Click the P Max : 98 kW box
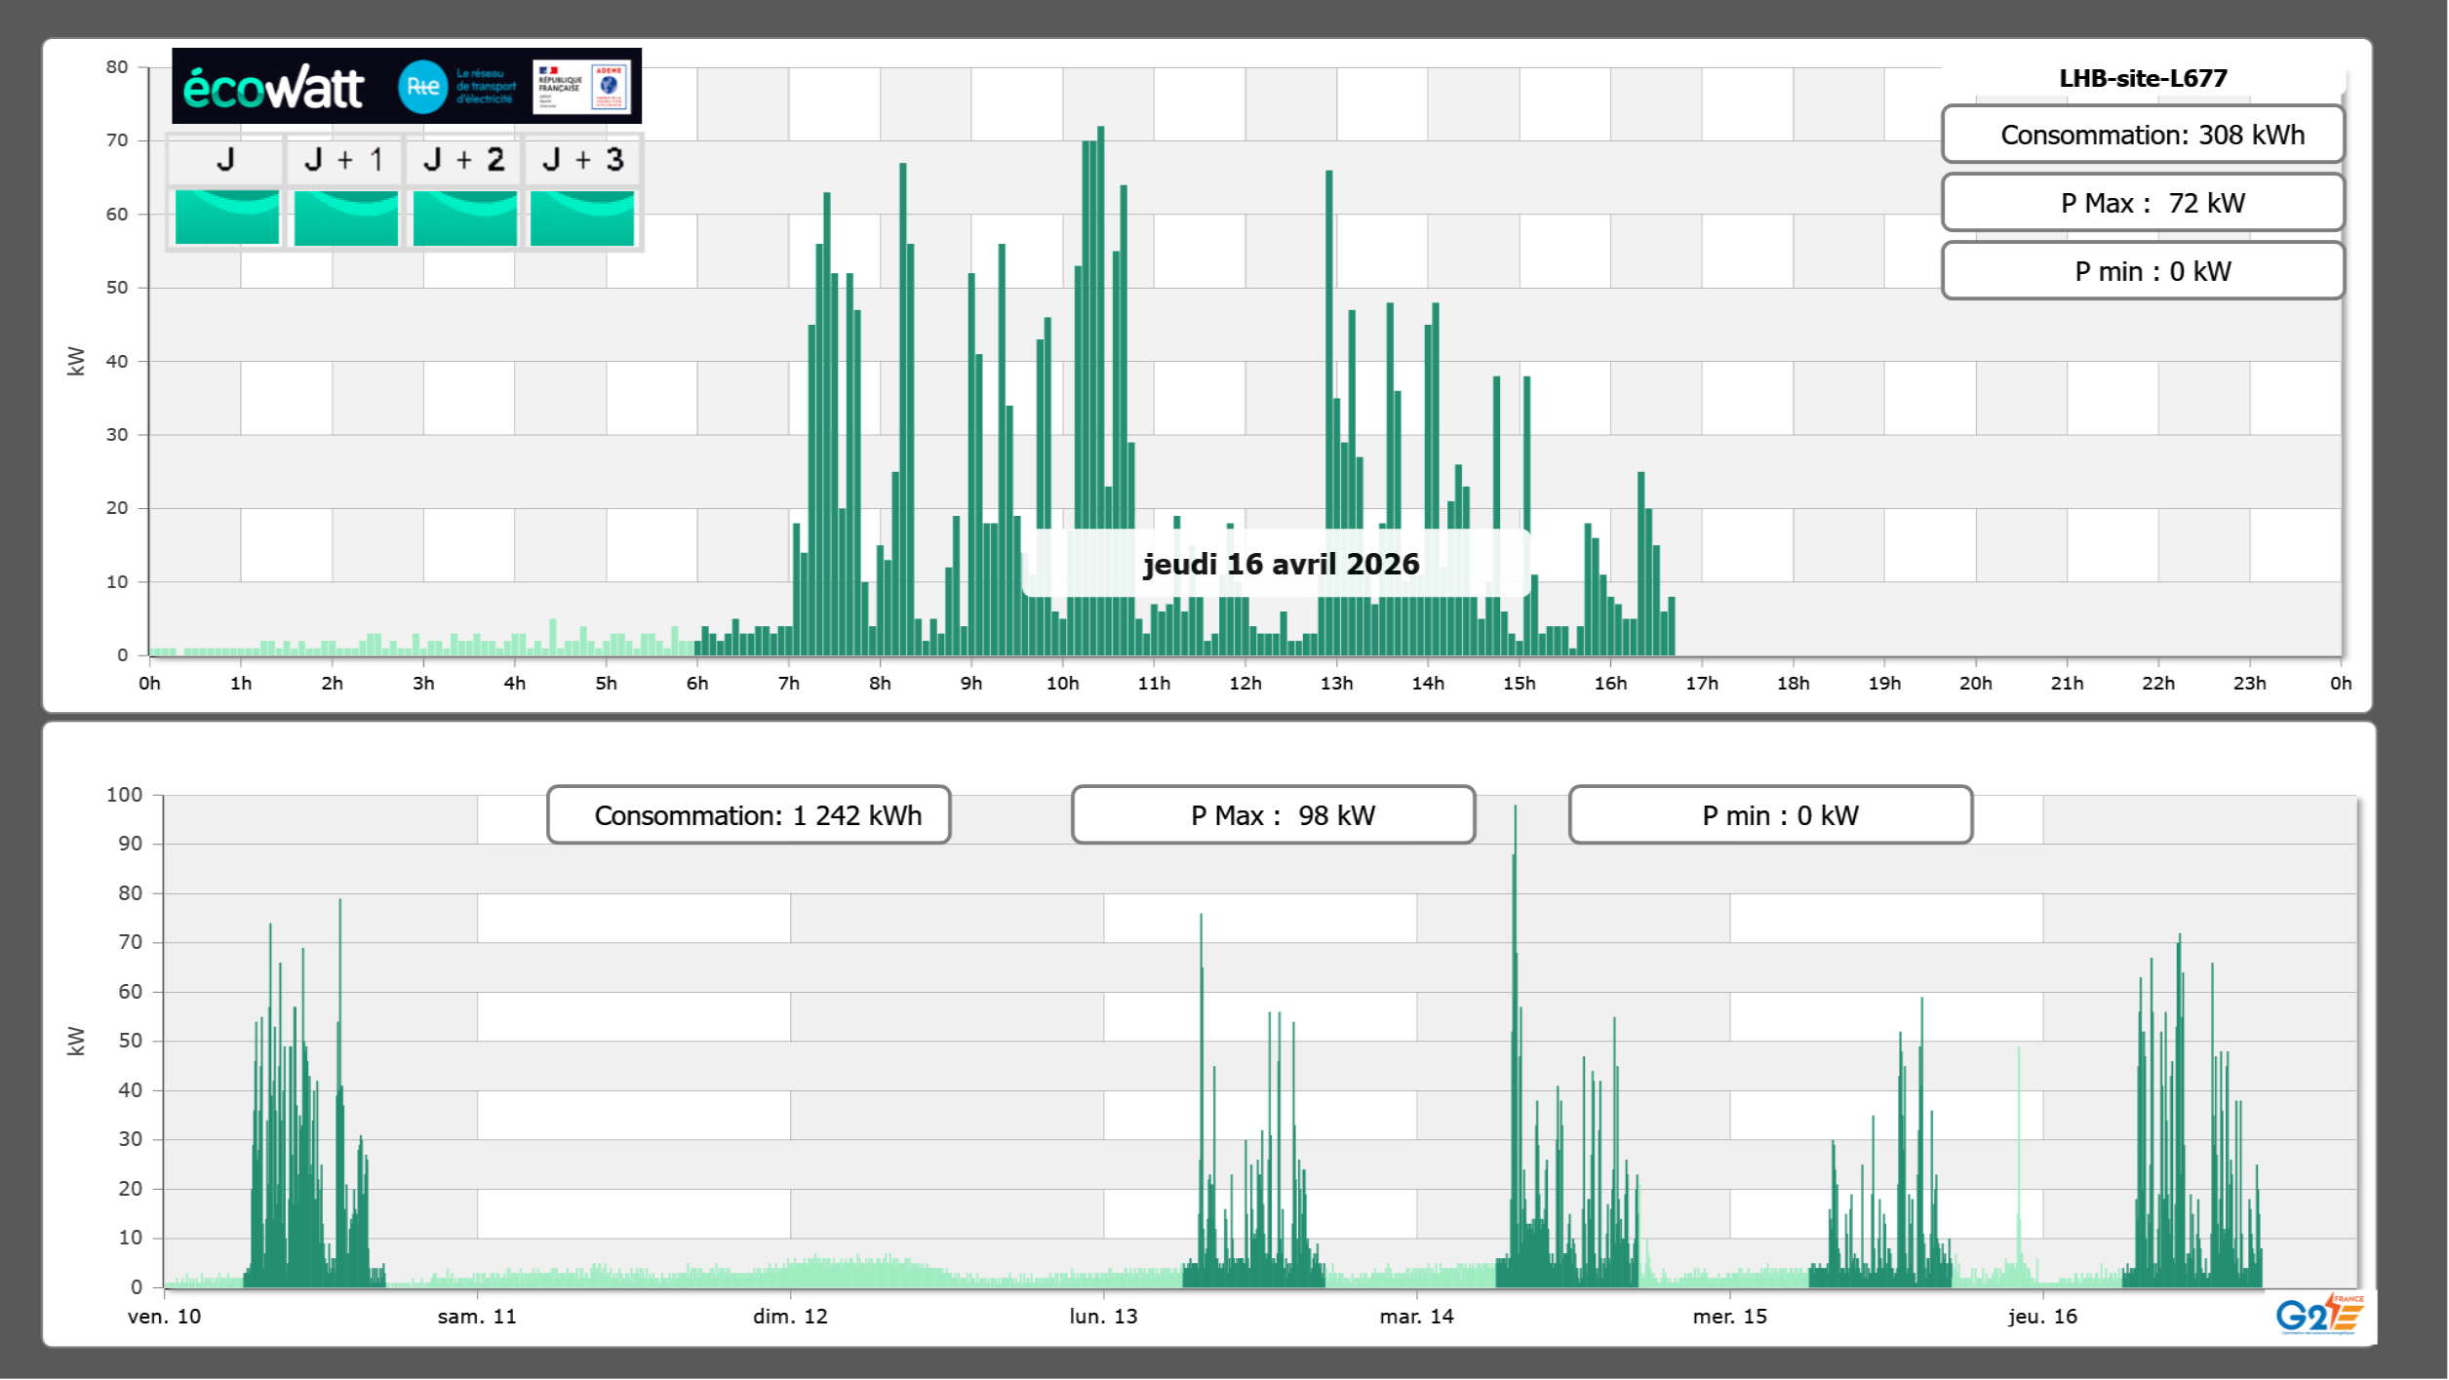The height and width of the screenshot is (1380, 2449). [1273, 815]
